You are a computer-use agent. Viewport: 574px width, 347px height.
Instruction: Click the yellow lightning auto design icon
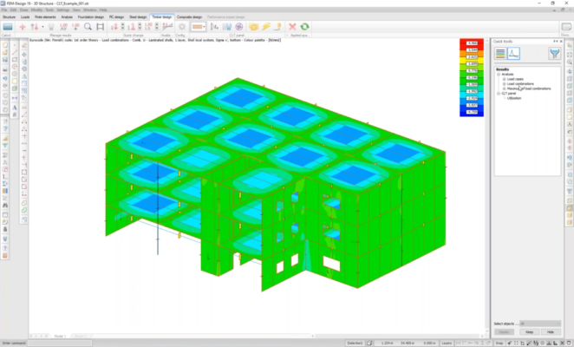pyautogui.click(x=266, y=27)
